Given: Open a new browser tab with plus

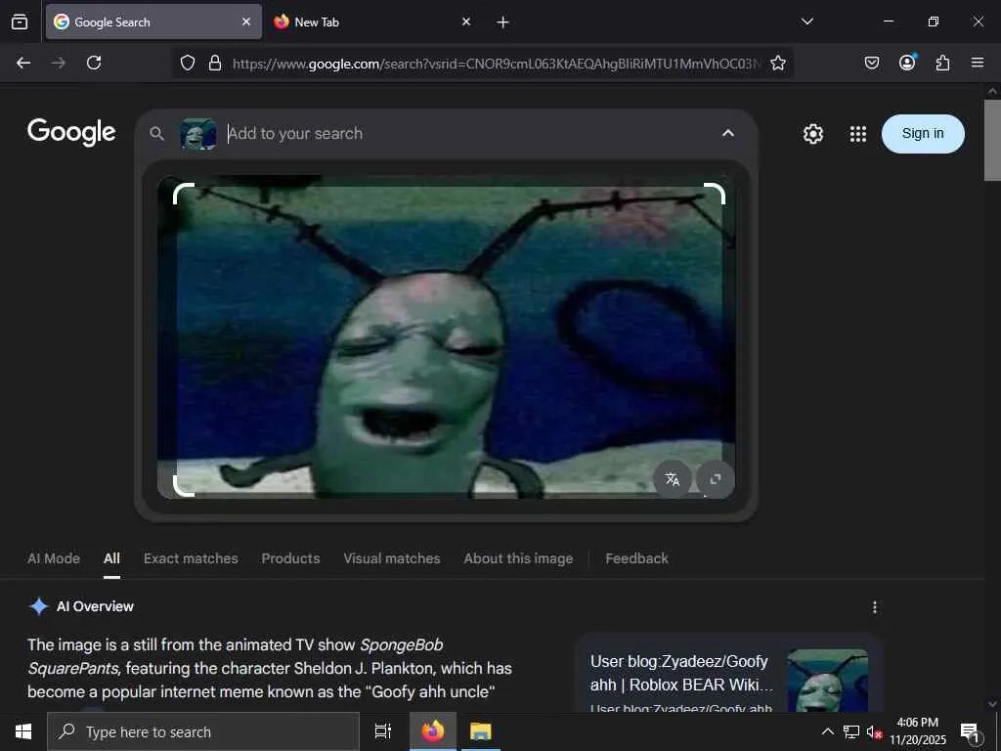Looking at the screenshot, I should click(x=503, y=22).
